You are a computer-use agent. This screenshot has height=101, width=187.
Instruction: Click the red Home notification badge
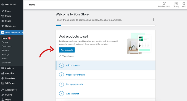point(9,38)
